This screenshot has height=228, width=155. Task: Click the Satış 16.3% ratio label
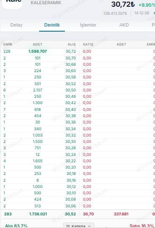142,226
